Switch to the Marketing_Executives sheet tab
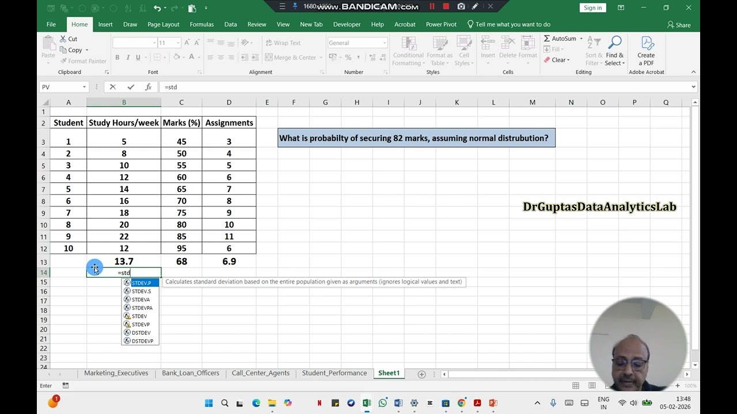 [x=116, y=373]
